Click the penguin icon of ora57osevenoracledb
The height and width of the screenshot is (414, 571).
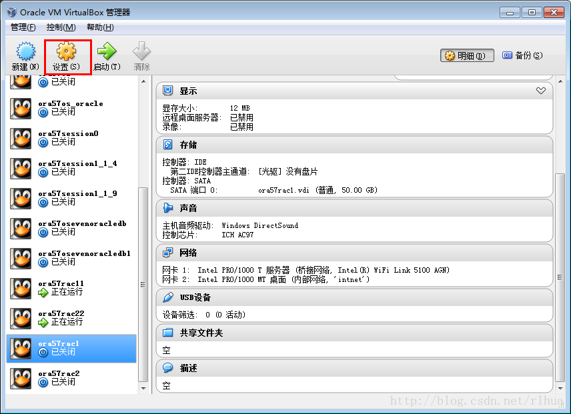click(21, 229)
